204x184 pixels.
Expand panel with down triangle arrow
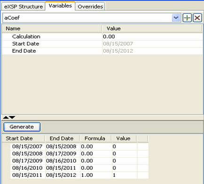coord(12,117)
